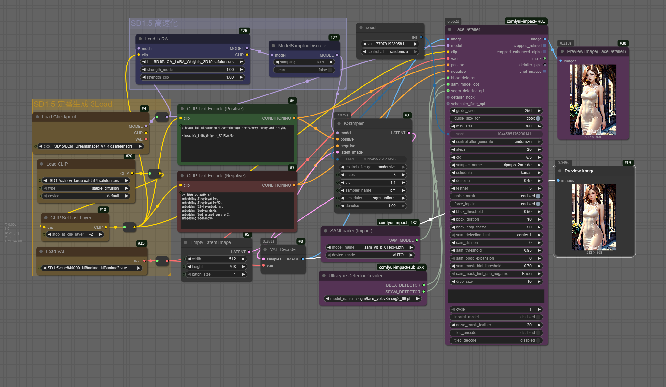Open KSampler sampler_name lcm dropdown
Screen dimensions: 666x387
pyautogui.click(x=373, y=190)
